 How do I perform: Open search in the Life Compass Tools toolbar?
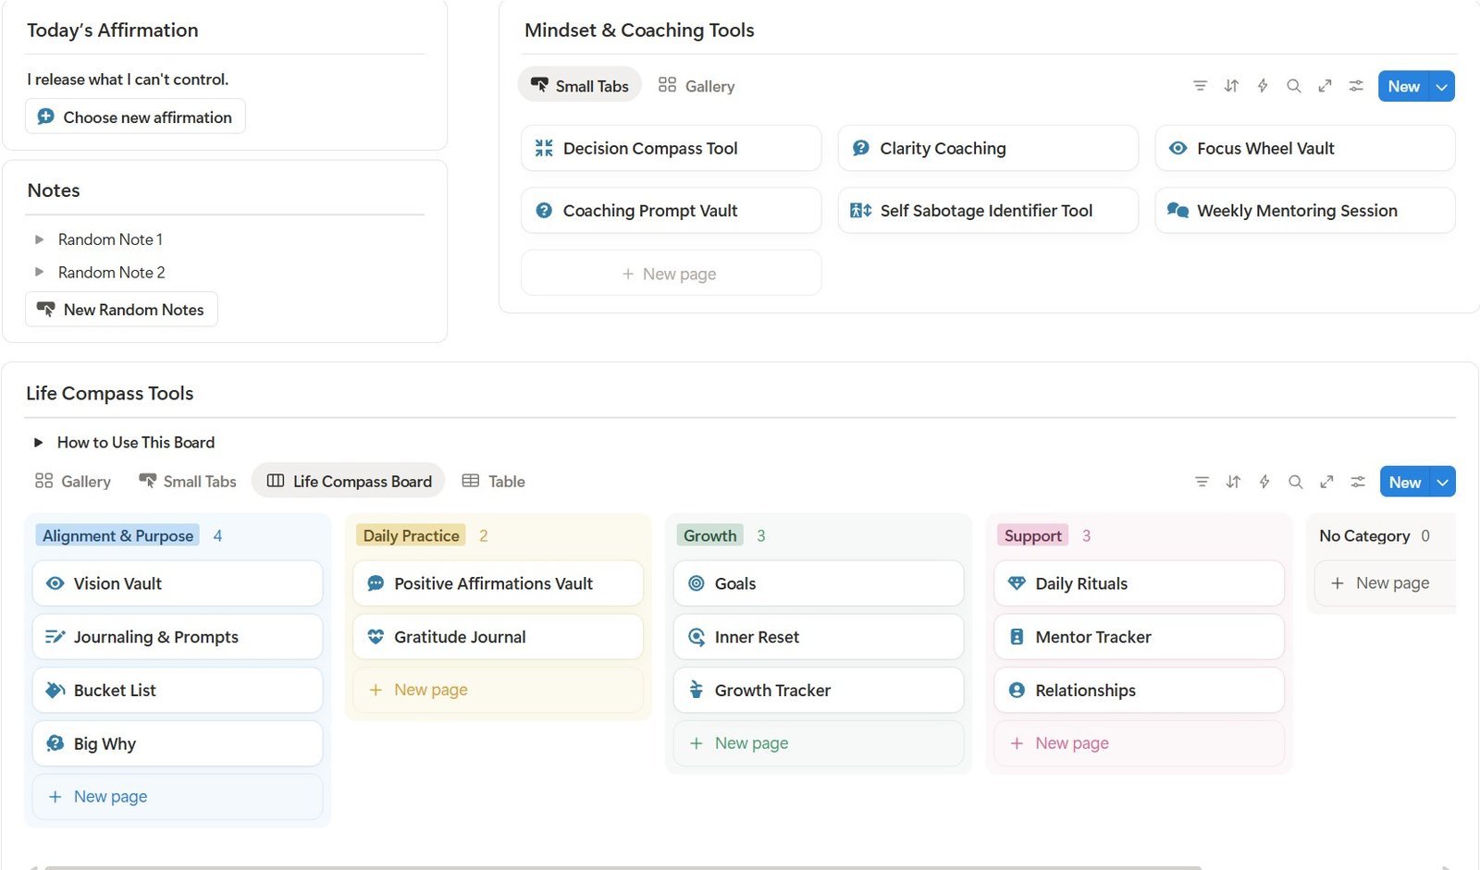[1295, 482]
